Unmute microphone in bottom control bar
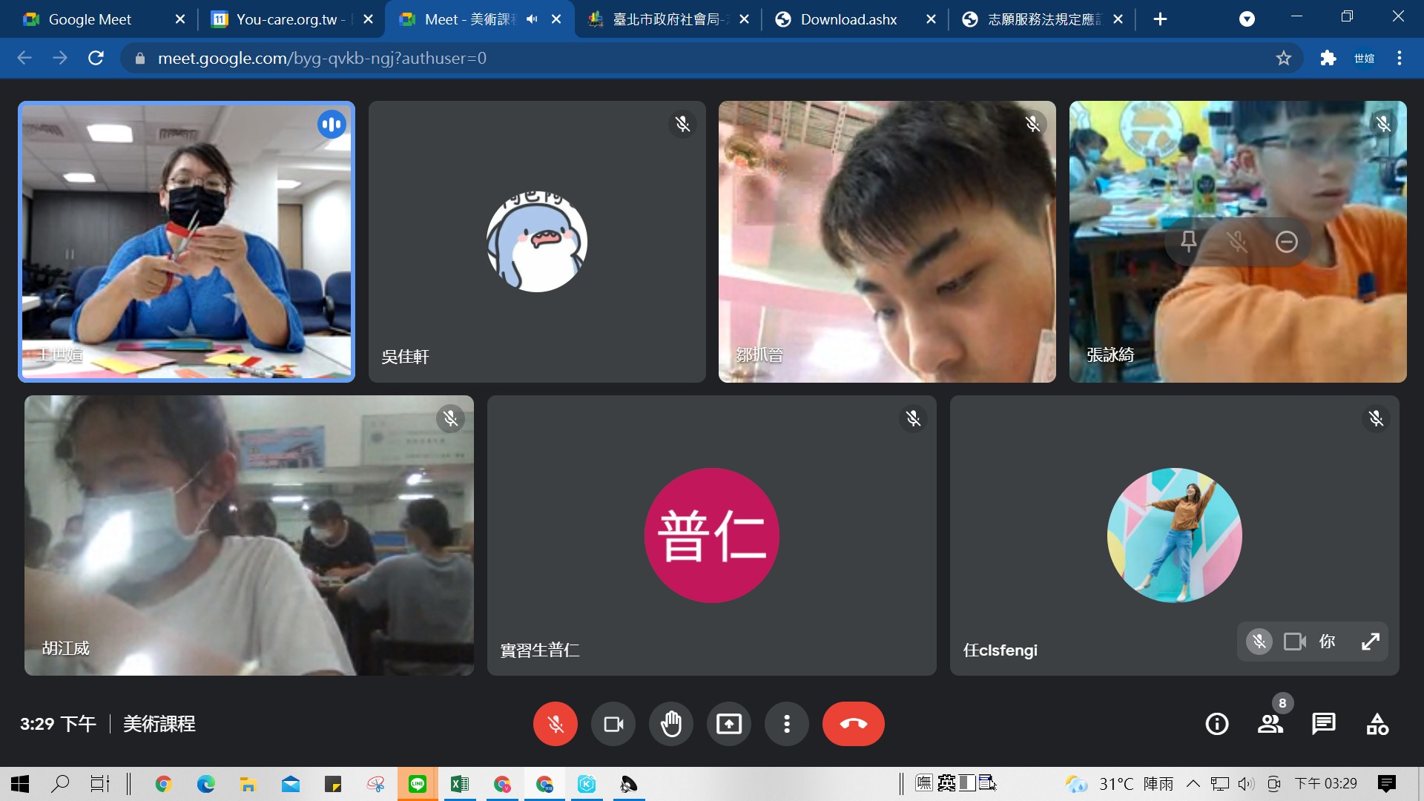 coord(555,724)
